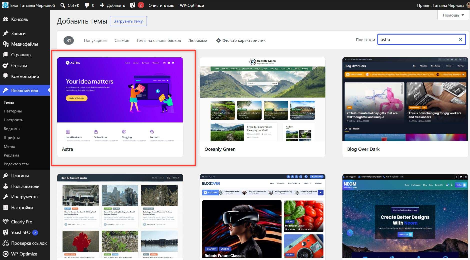The image size is (470, 260).
Task: Open Медиафайлы media icon
Action: pos(6,44)
